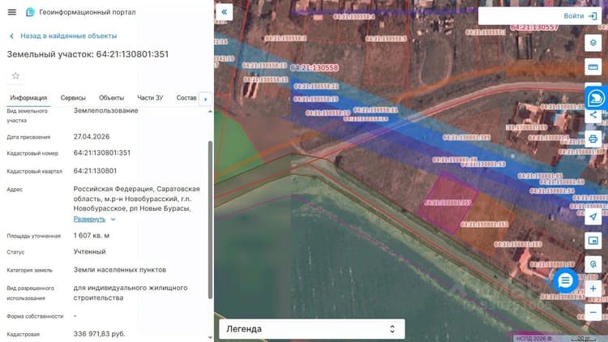
Task: Open the map layers button
Action: click(593, 43)
